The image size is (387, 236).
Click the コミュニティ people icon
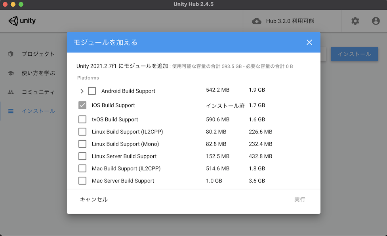[11, 92]
